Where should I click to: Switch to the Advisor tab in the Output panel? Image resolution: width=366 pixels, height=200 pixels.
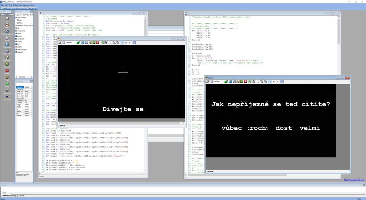click(21, 196)
